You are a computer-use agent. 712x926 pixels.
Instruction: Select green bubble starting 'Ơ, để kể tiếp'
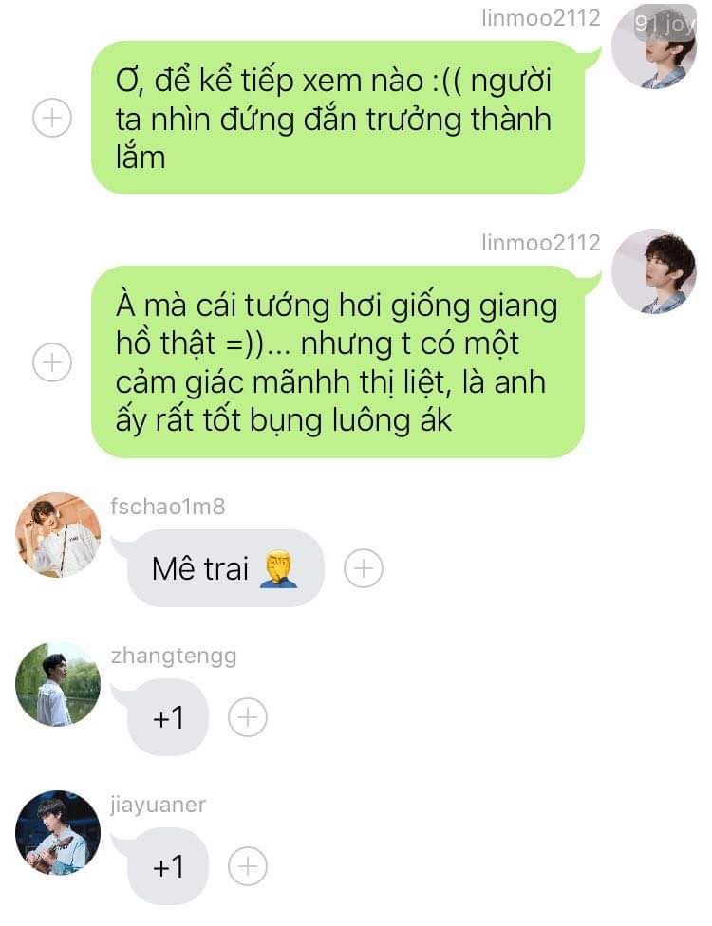point(338,118)
